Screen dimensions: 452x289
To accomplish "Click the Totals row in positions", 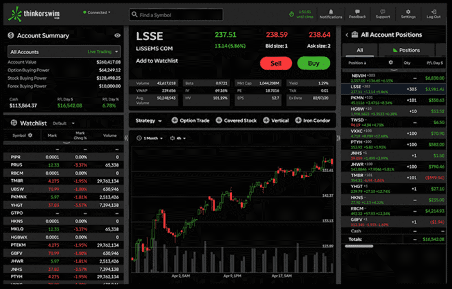I will click(393, 239).
